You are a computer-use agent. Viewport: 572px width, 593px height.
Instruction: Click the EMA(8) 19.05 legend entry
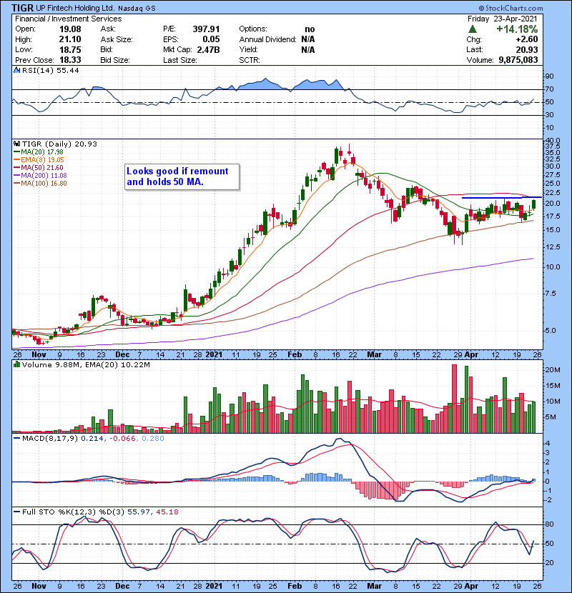tap(39, 159)
